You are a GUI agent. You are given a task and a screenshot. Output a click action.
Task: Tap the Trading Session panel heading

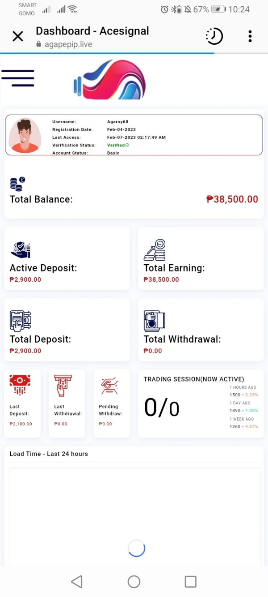[194, 379]
